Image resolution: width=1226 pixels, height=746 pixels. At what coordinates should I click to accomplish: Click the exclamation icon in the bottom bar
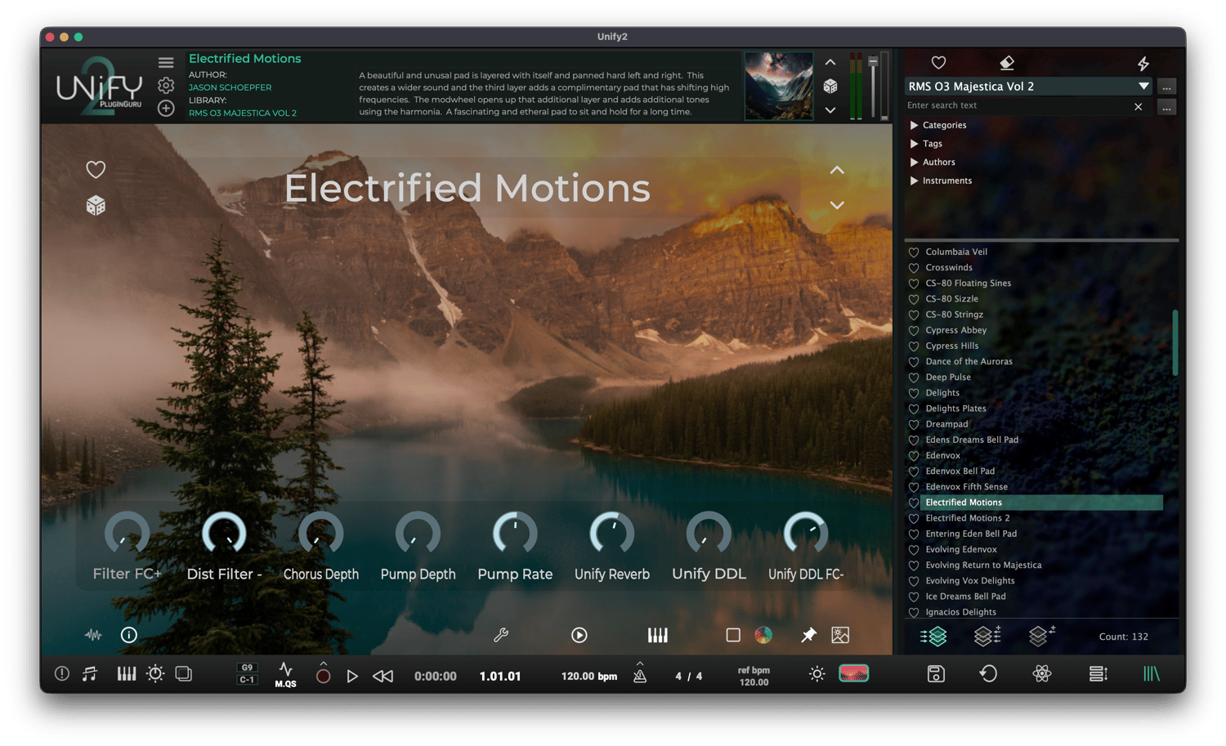62,674
